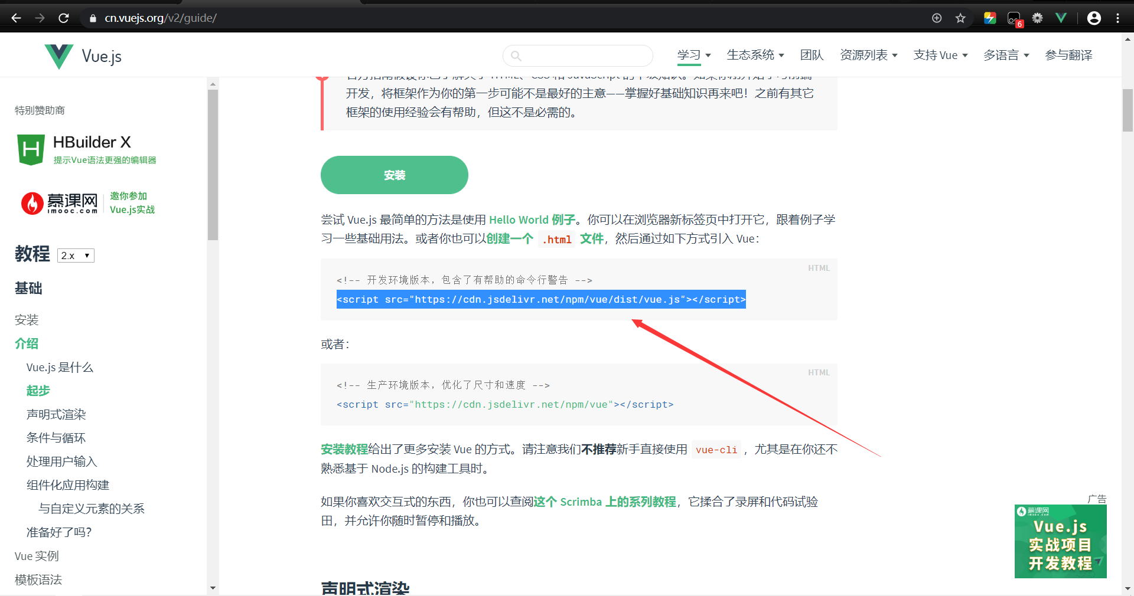Click the Vue.js 实战项目开发教程 ad banner
1134x596 pixels.
1061,541
